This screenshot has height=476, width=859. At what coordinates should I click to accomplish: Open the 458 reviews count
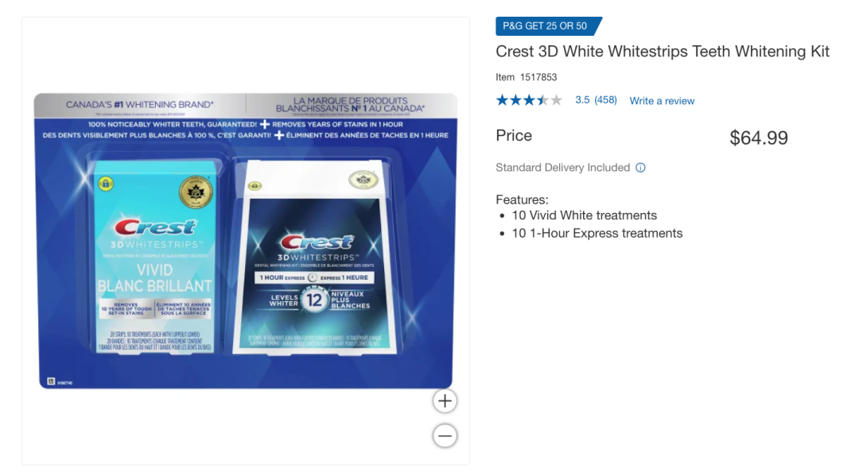coord(606,100)
